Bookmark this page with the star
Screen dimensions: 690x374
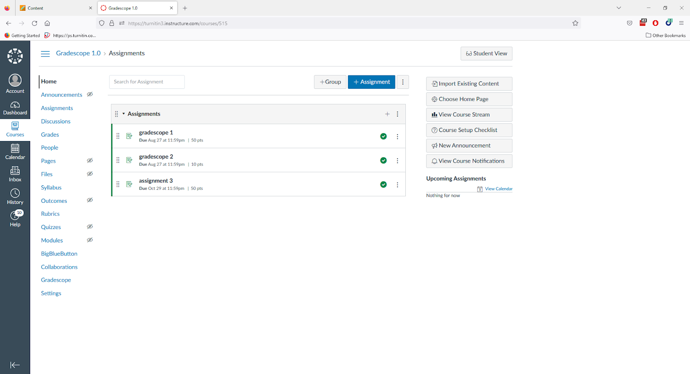[x=575, y=23]
